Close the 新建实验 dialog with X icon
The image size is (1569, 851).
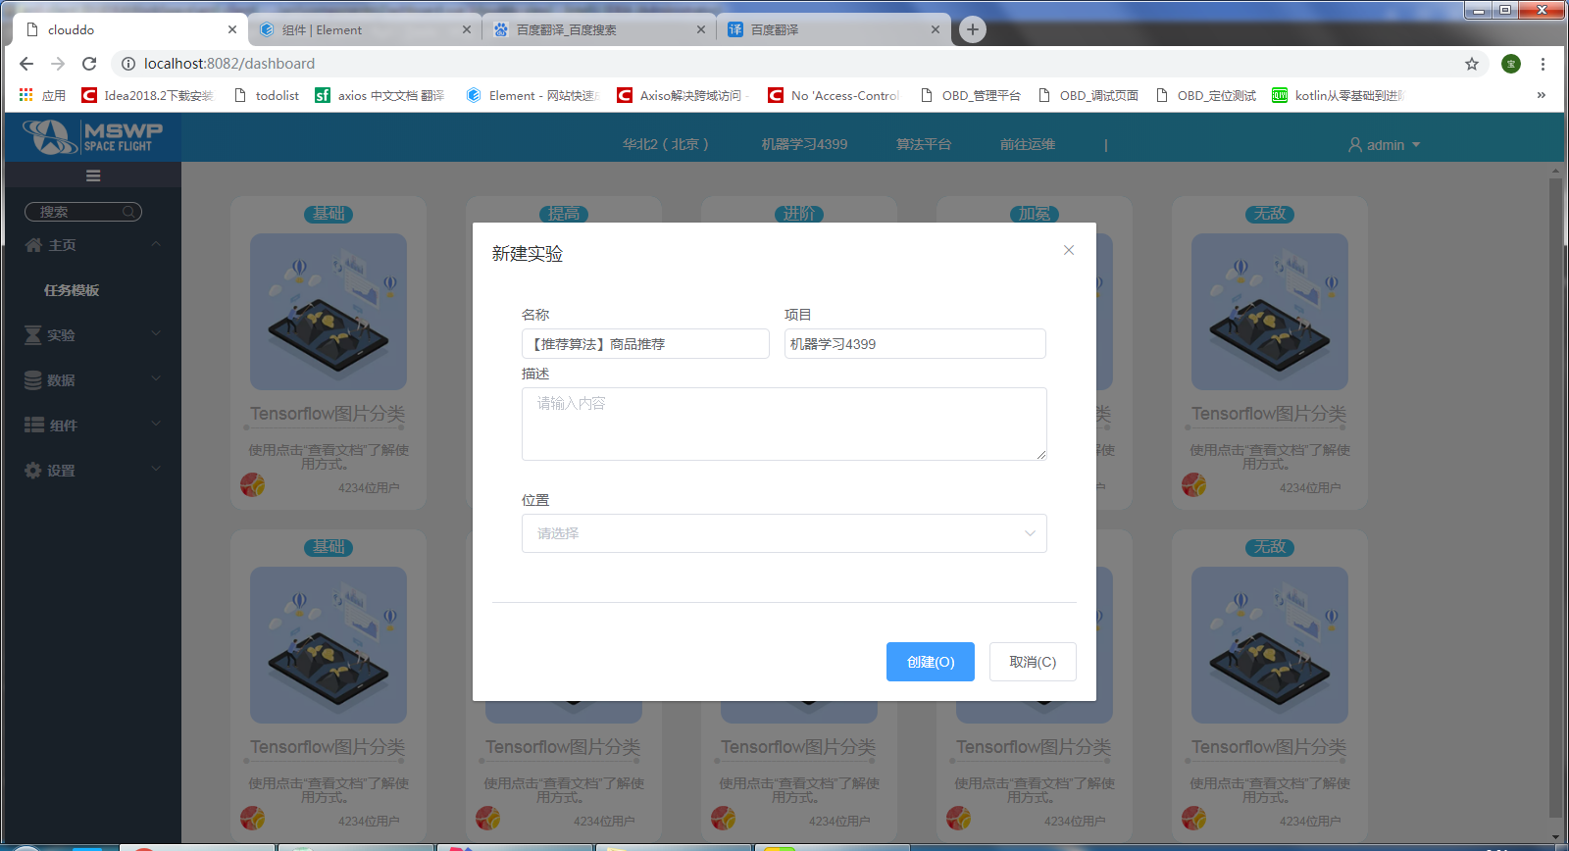coord(1069,250)
